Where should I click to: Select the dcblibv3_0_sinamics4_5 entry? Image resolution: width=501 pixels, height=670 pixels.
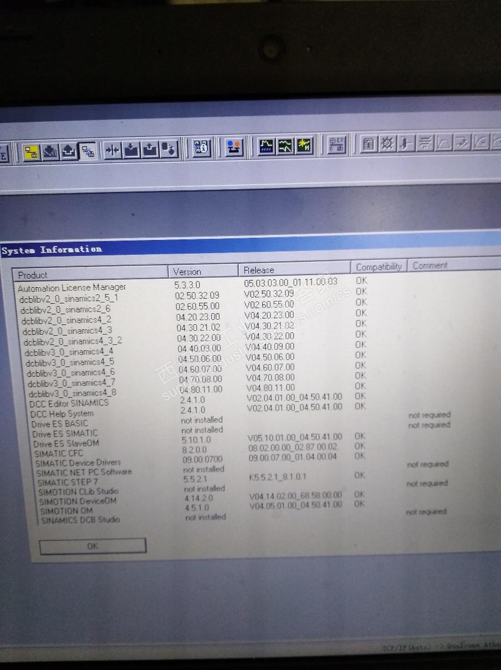coord(70,362)
